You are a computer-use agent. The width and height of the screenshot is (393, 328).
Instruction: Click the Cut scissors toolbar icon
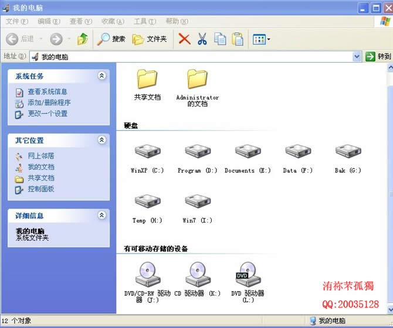[x=202, y=39]
